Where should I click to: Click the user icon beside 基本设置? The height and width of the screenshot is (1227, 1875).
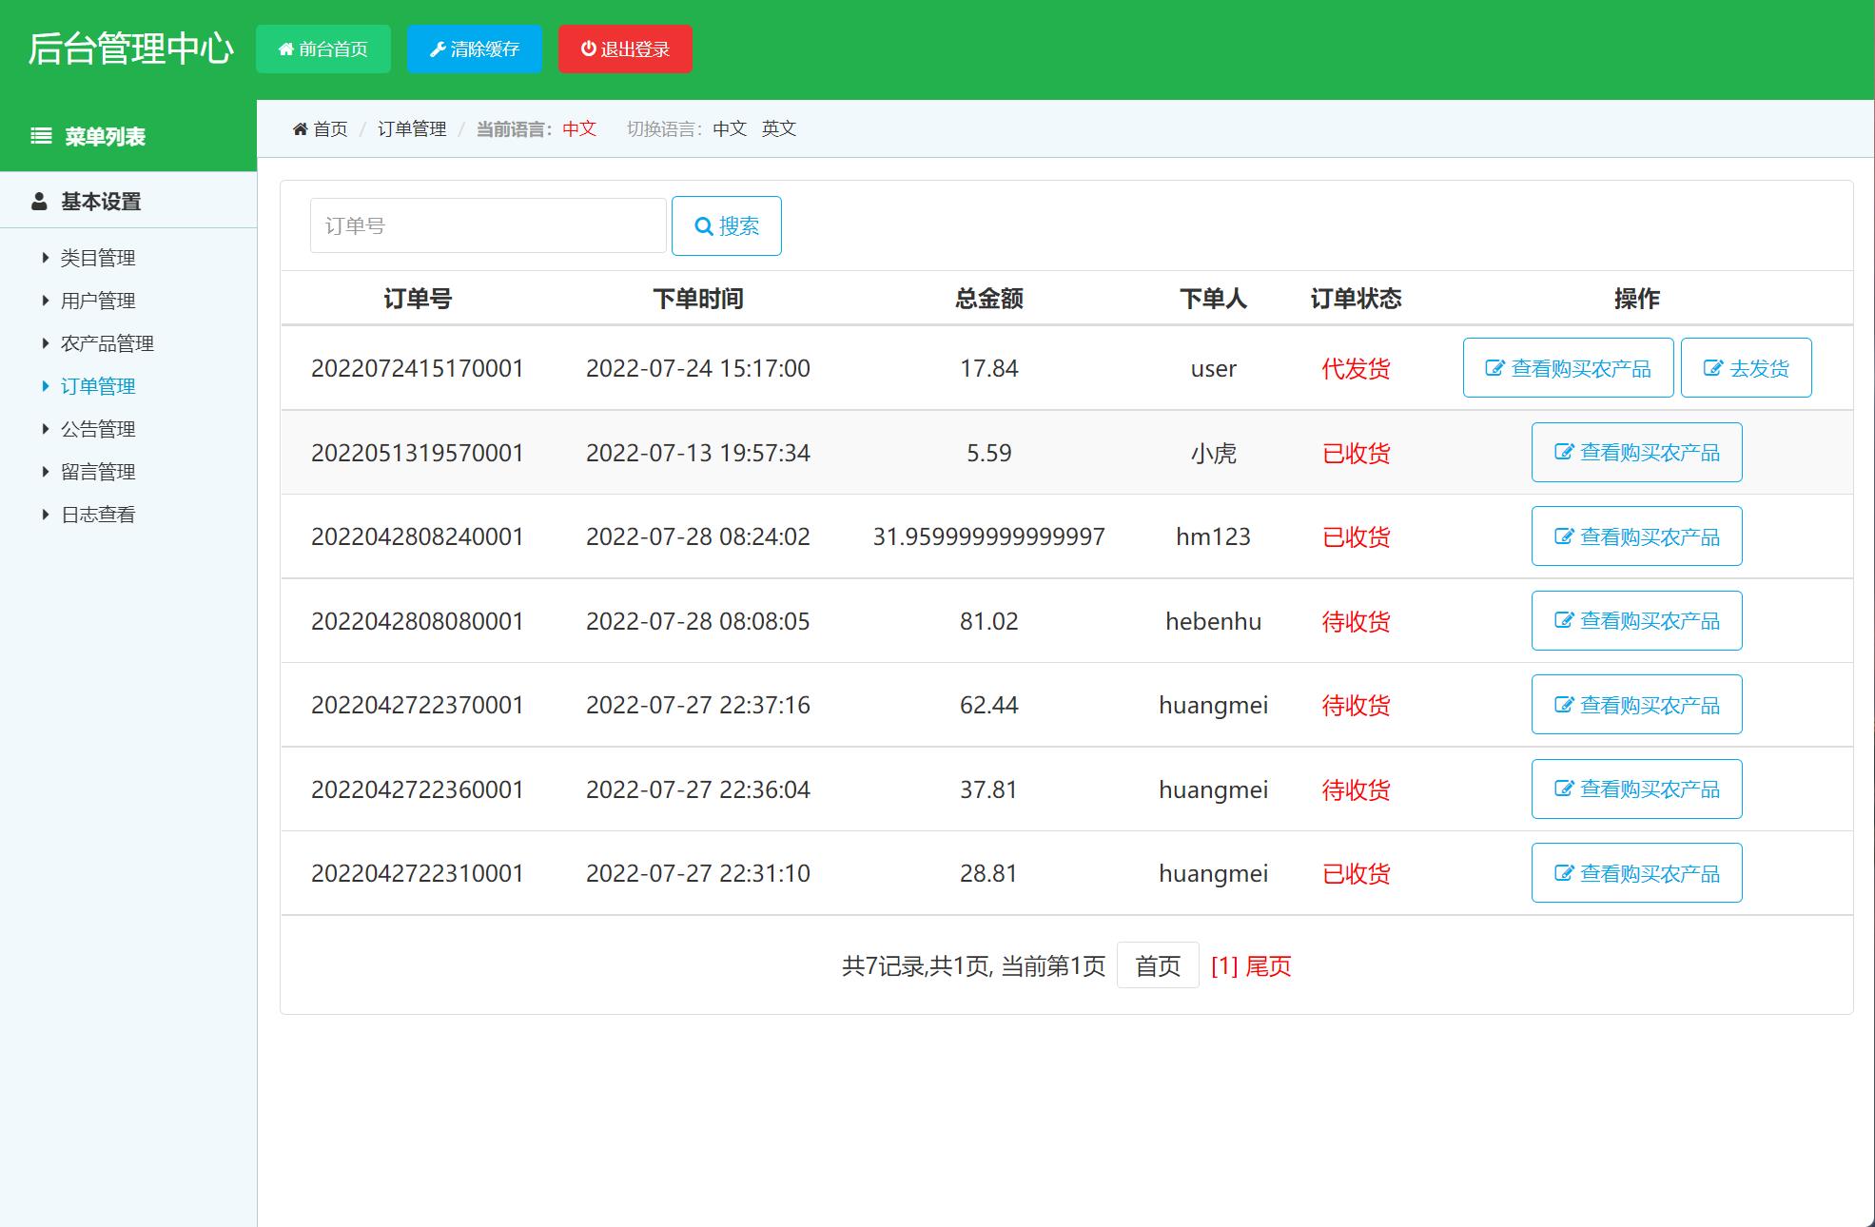click(38, 201)
